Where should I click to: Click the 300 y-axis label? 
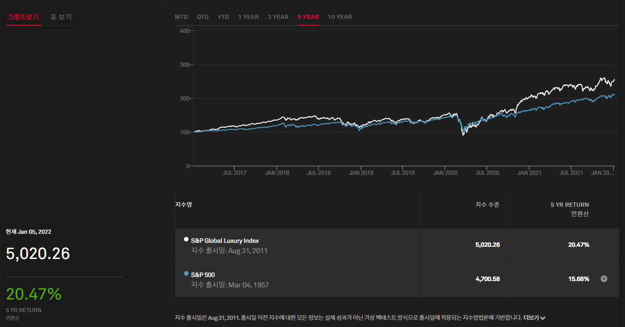[184, 64]
